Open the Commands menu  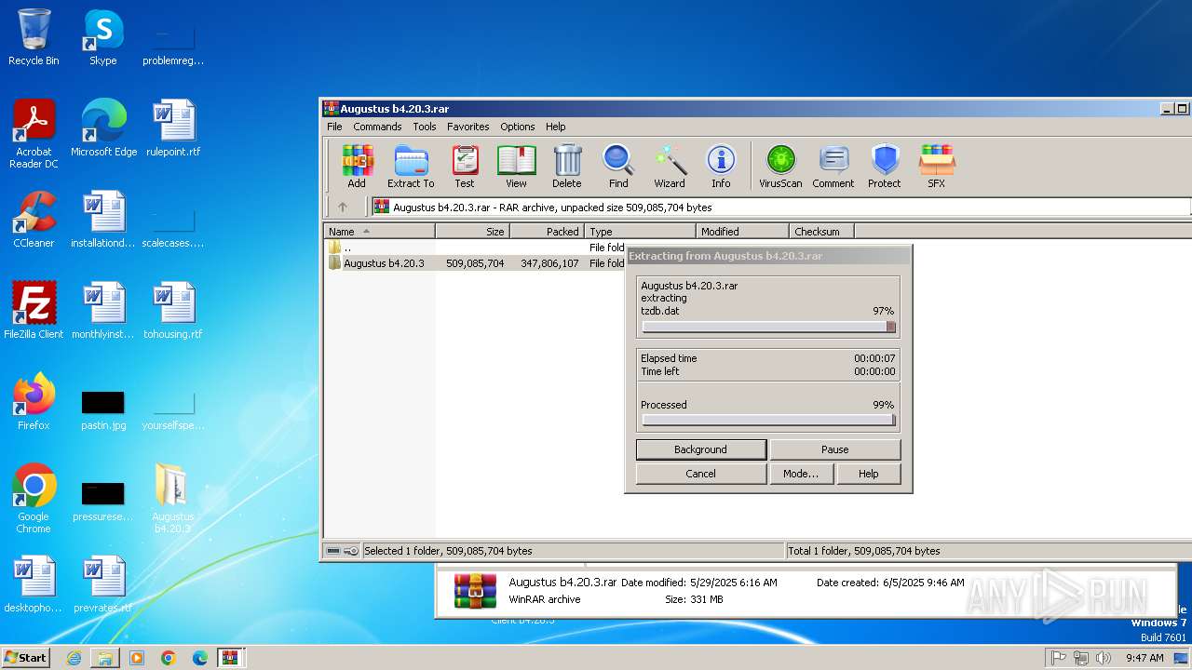[x=377, y=127]
